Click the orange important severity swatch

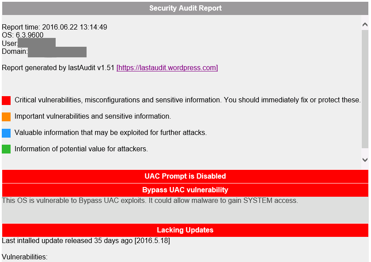[6, 117]
